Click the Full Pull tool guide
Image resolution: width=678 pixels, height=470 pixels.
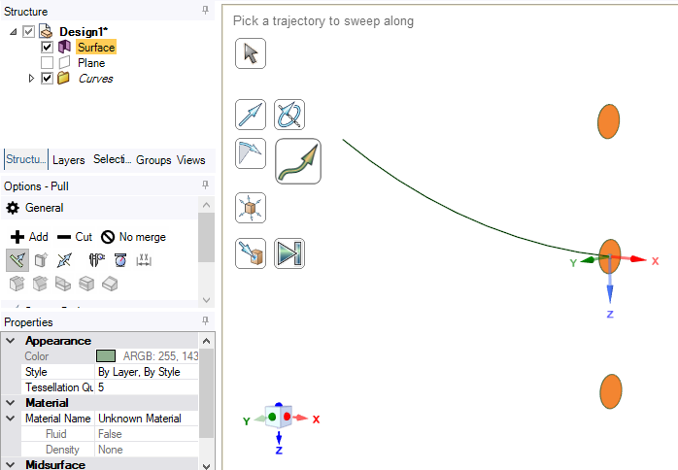pyautogui.click(x=289, y=253)
